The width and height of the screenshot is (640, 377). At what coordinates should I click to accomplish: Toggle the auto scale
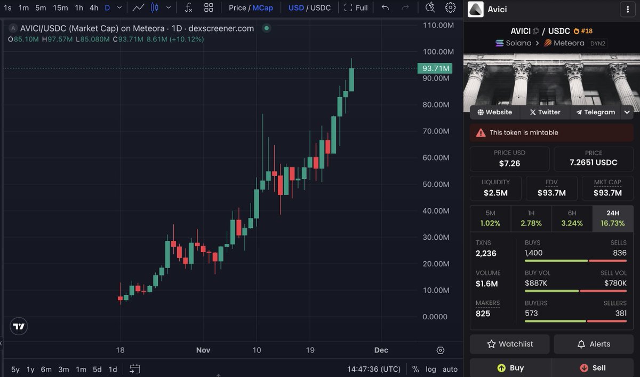(x=450, y=369)
